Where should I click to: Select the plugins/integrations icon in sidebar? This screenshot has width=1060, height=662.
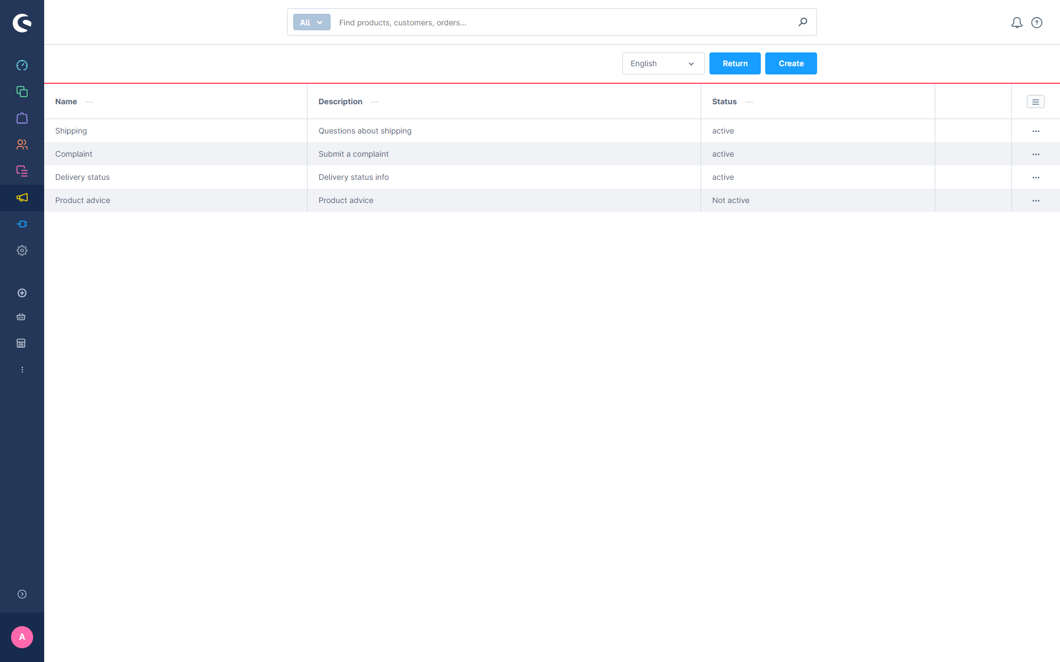(x=22, y=223)
